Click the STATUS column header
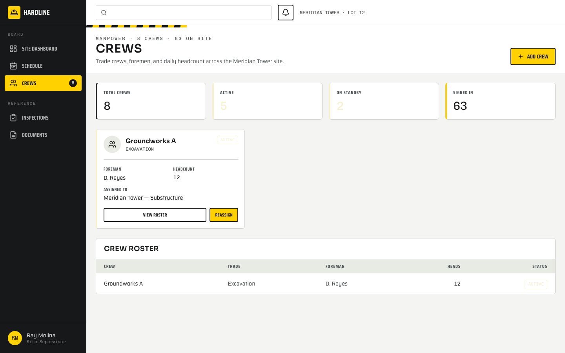Viewport: 565px width, 353px height. [x=540, y=266]
